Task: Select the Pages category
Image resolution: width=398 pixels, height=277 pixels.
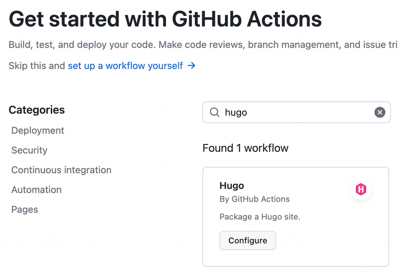Action: click(25, 210)
